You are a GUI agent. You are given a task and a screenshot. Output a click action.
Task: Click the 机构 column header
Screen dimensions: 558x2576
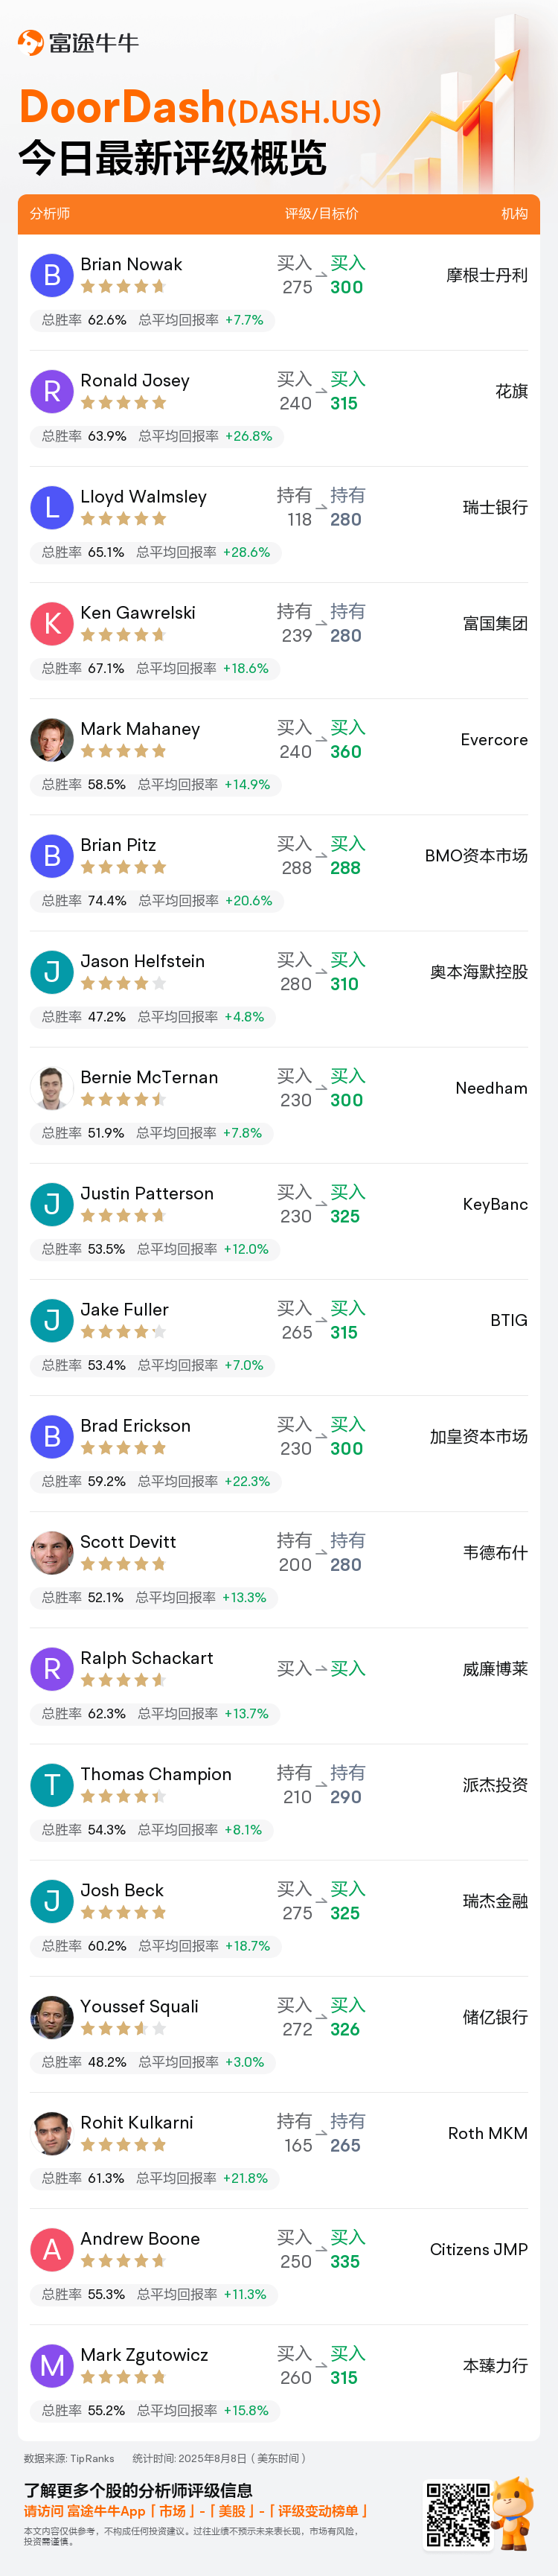coord(514,214)
